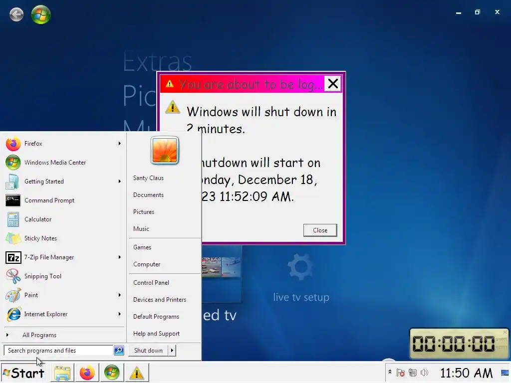Expand the Internet Explorer jump list arrow
Screen dimensions: 511x383
pos(120,314)
